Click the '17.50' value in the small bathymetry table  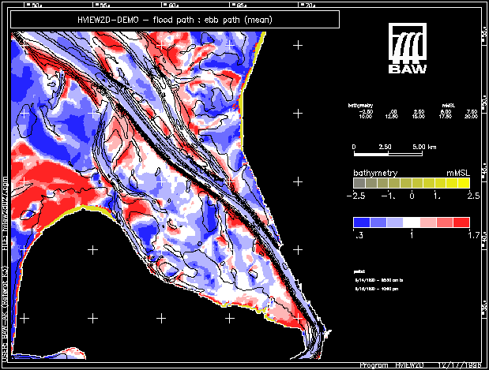445,117
